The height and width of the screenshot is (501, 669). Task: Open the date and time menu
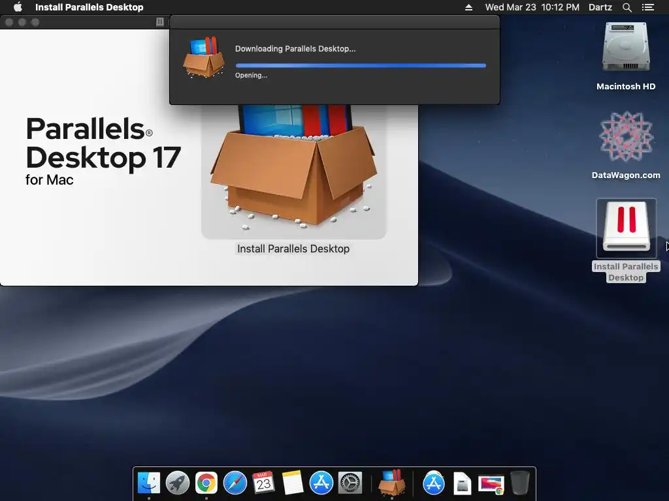tap(532, 7)
